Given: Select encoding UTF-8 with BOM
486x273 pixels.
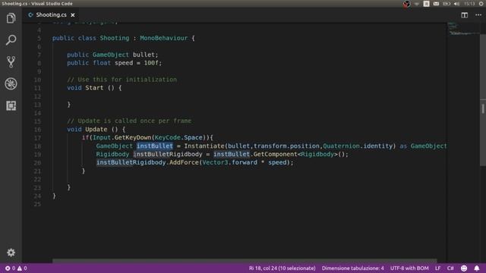Looking at the screenshot, I should point(409,268).
